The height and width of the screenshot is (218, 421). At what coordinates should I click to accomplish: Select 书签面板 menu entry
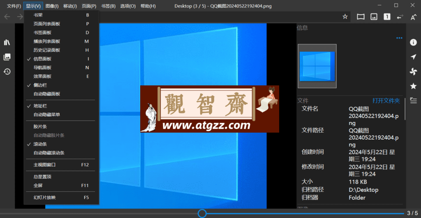[61, 32]
